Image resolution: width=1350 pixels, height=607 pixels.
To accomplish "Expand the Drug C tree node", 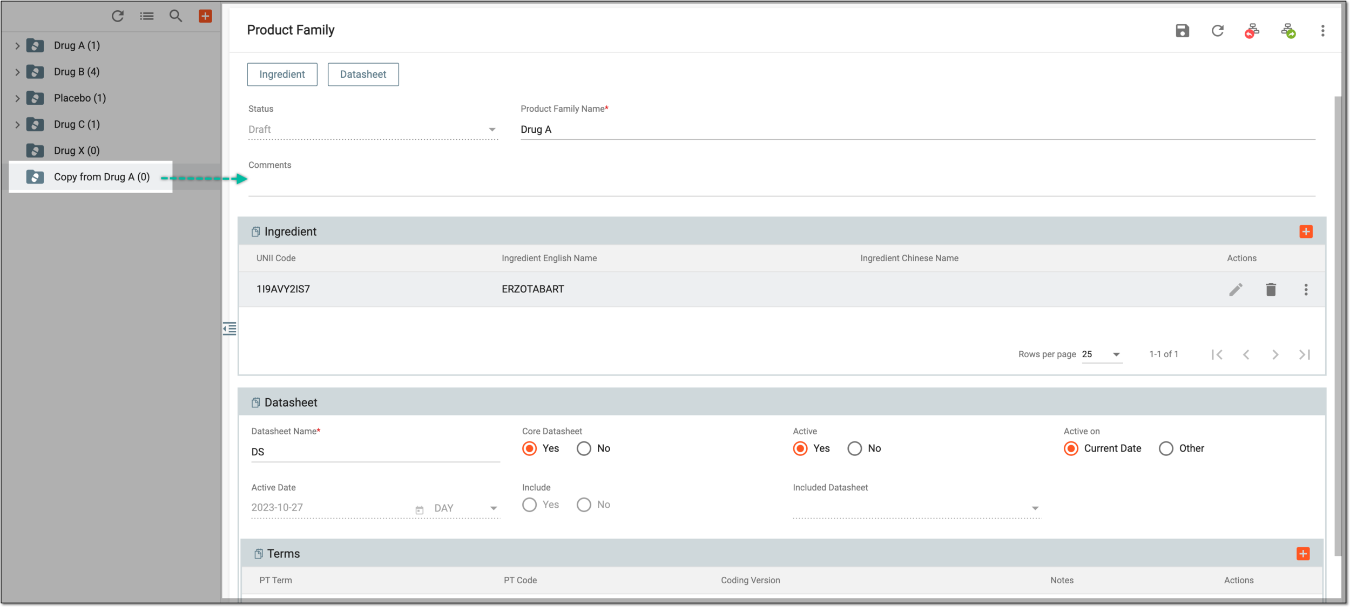I will [17, 125].
